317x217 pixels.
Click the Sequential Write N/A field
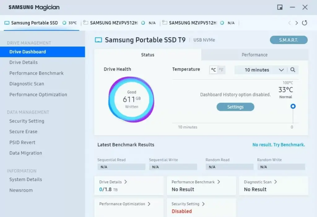click(173, 167)
